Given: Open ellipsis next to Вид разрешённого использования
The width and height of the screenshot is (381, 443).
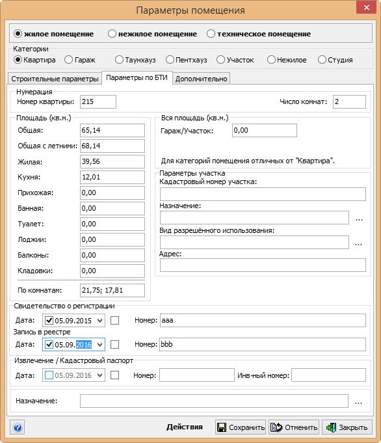Looking at the screenshot, I should click(359, 244).
